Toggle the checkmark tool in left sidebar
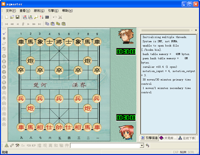This screenshot has width=200, height=155. coord(4,33)
